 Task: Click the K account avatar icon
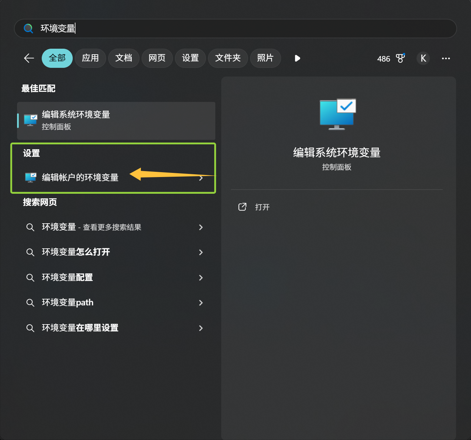pos(423,58)
